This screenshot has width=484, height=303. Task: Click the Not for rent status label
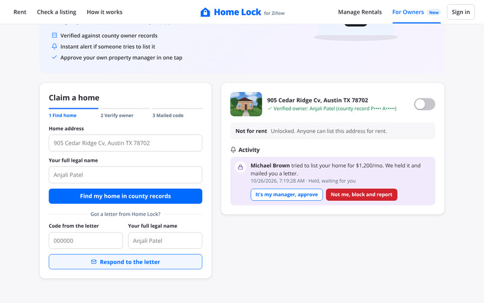251,131
